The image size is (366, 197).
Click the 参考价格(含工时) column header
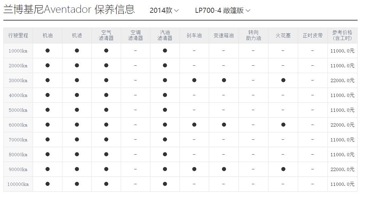click(342, 35)
